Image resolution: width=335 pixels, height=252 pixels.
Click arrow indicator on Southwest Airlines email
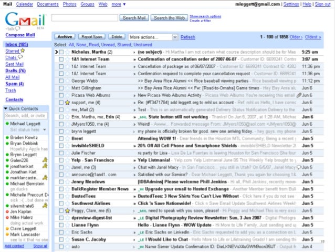134,204
